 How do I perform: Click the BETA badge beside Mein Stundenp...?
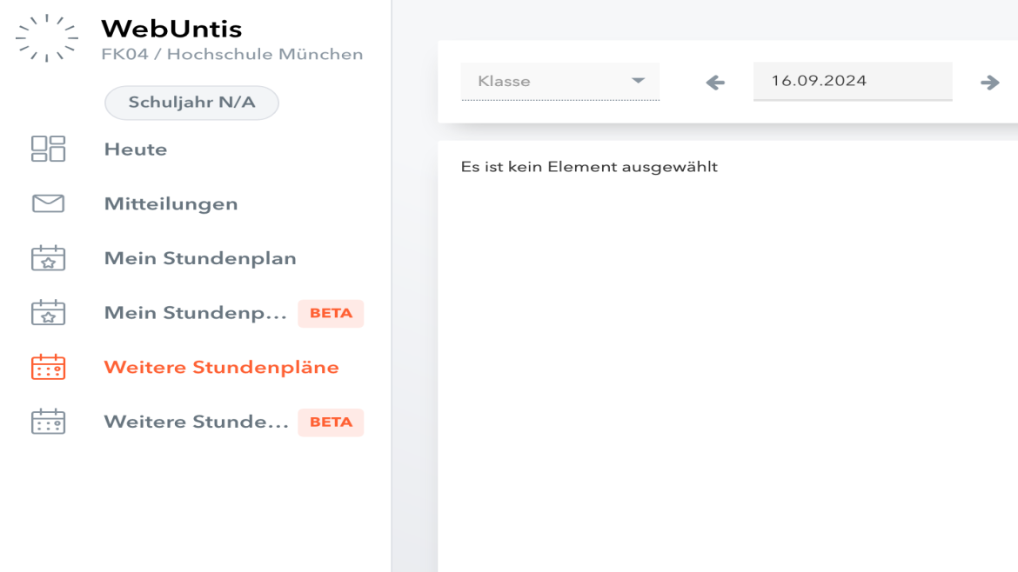[x=331, y=313]
